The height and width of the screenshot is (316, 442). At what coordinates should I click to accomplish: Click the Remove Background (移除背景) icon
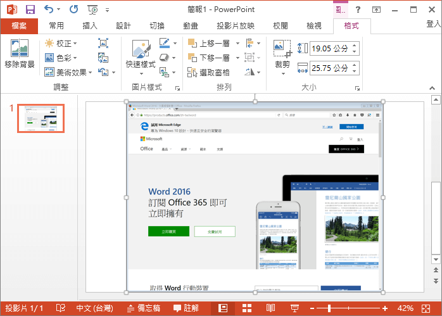click(x=20, y=54)
